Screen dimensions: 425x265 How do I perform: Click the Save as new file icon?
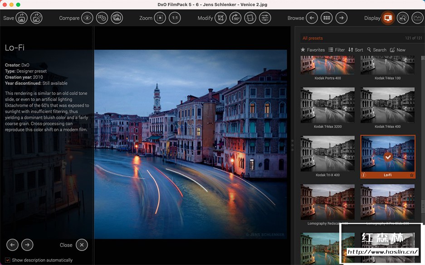tap(36, 18)
